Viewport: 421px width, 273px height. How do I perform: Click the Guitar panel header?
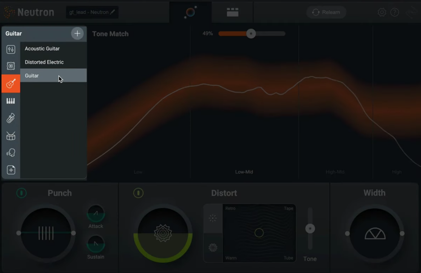[14, 34]
